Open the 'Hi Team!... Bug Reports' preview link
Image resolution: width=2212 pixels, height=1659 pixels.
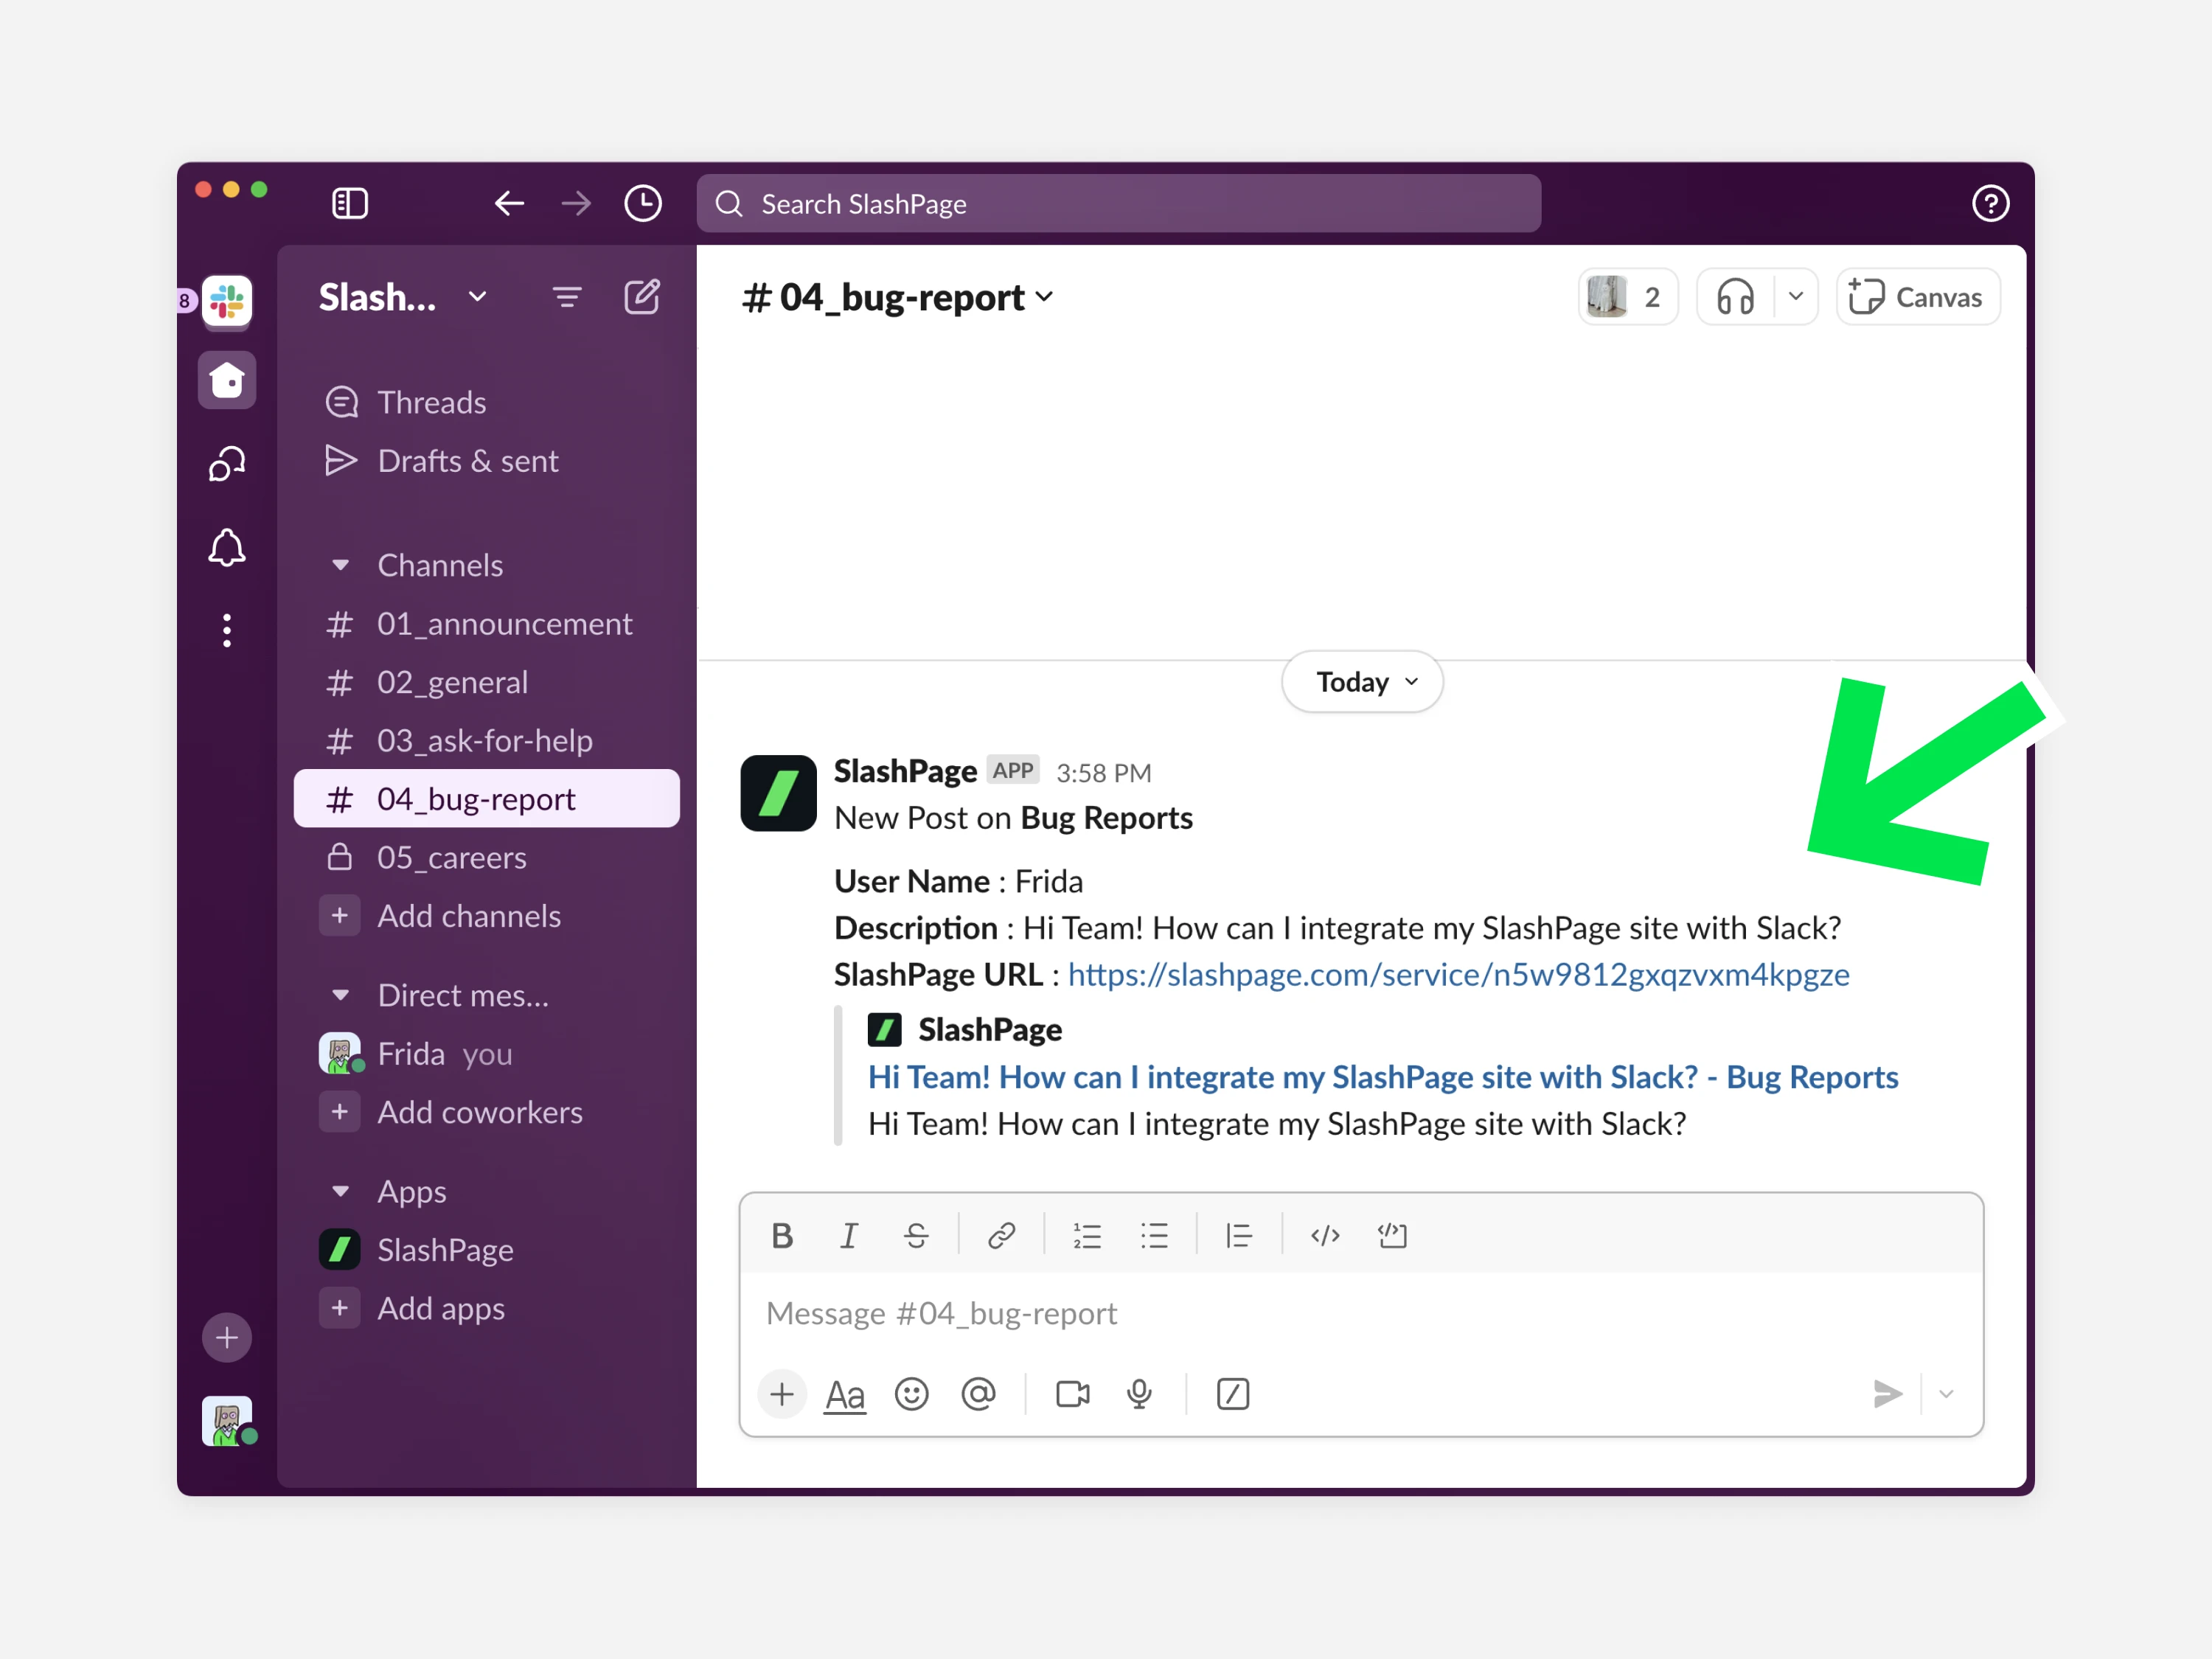(1382, 1077)
